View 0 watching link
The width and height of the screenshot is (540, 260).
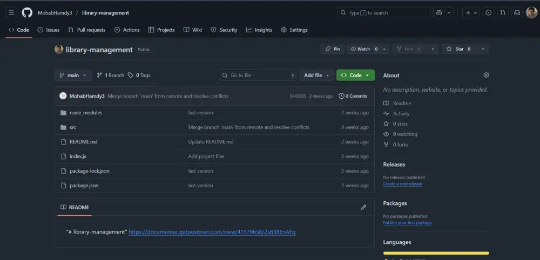coord(400,134)
